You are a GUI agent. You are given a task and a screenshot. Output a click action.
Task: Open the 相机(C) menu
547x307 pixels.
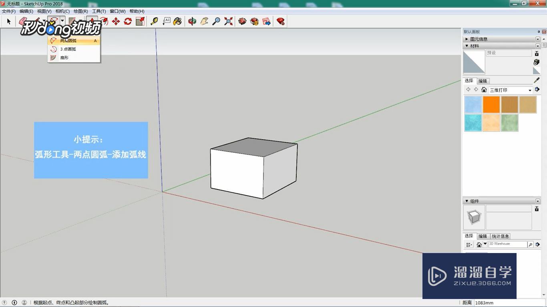click(62, 11)
